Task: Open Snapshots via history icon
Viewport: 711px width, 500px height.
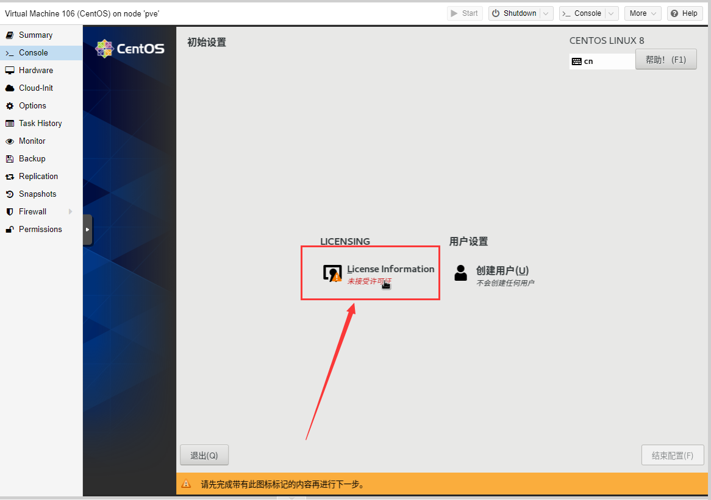Action: 10,194
